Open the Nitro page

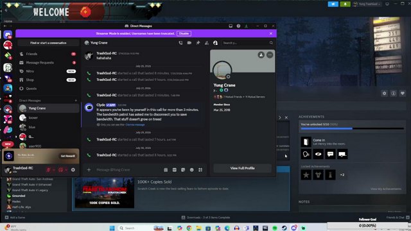pos(48,71)
